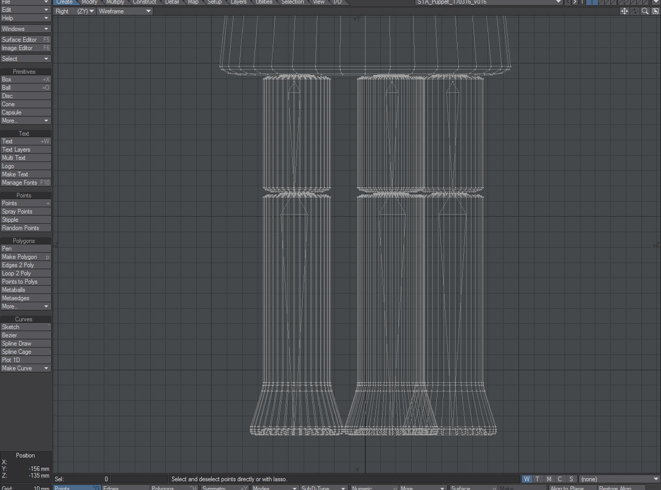This screenshot has height=490, width=661.
Task: Select the Pan view tool icon
Action: [624, 10]
